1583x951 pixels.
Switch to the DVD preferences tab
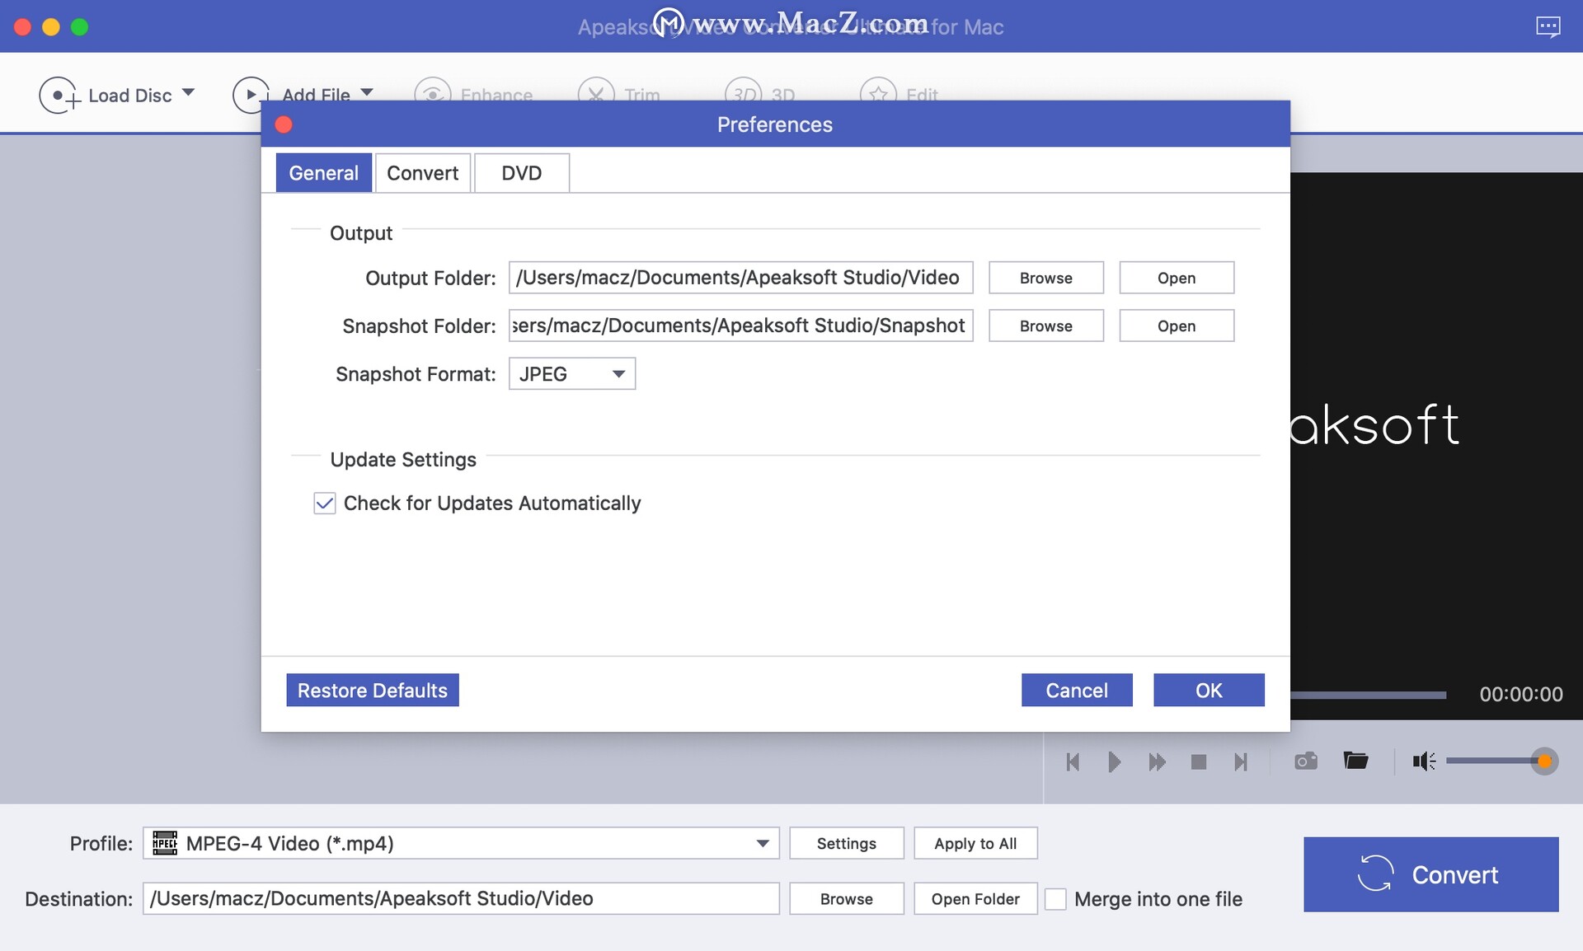point(521,172)
